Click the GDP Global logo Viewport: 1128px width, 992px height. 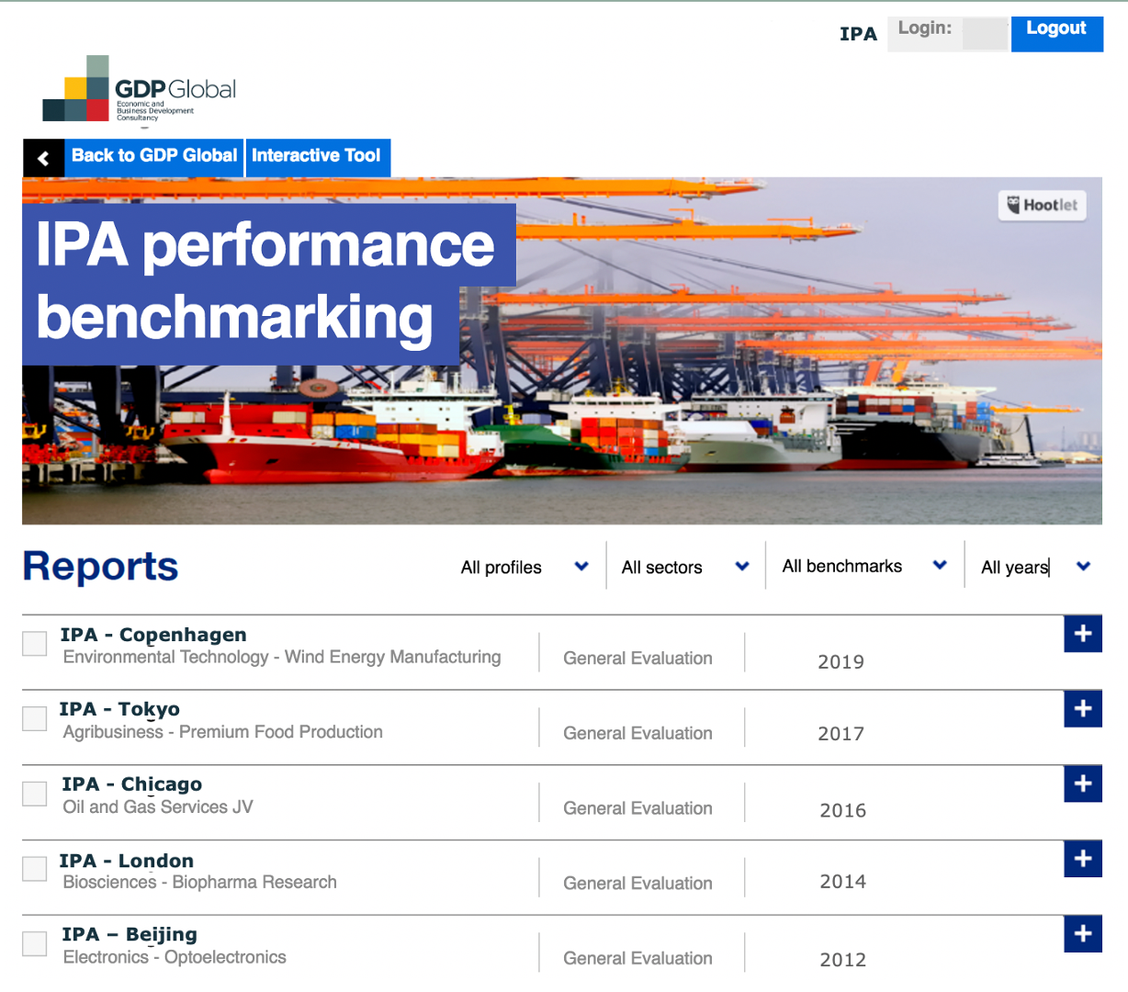[x=140, y=90]
